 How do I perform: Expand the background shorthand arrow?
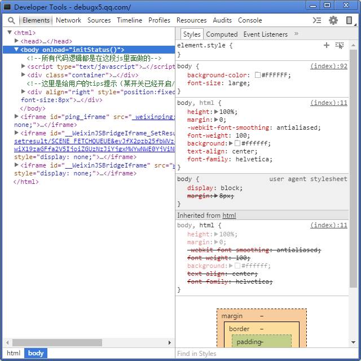point(231,143)
